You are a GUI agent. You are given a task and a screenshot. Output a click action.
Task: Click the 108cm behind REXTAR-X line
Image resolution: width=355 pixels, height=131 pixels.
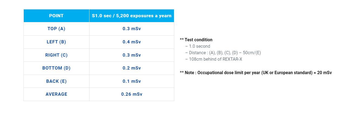pyautogui.click(x=215, y=59)
